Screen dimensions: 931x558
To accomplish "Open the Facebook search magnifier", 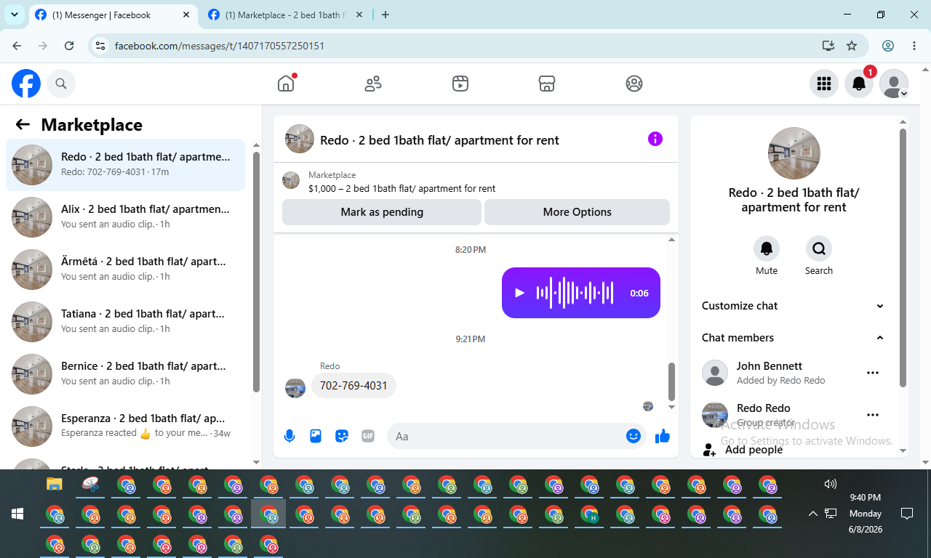I will click(x=61, y=84).
